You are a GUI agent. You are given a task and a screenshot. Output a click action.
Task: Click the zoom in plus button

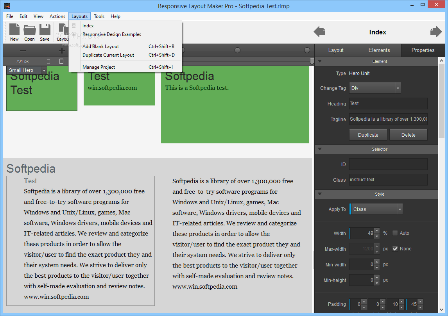(61, 50)
